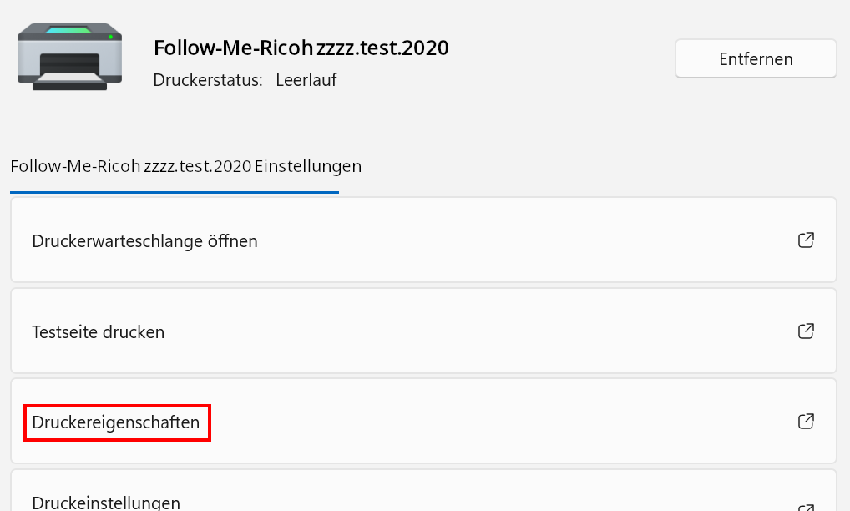
Task: Click the blue underline beneath the Einstellungen tab
Action: tap(175, 192)
